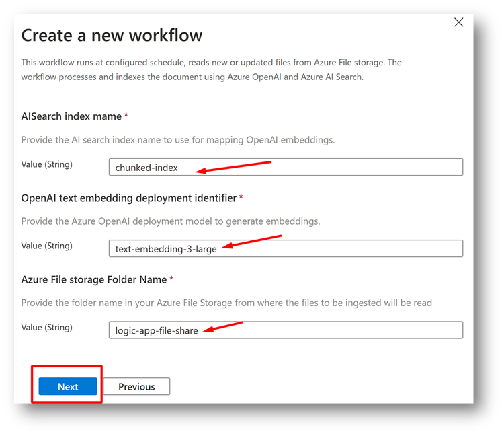Click the Azure OpenAI deployment model help text
This screenshot has width=504, height=434.
tap(171, 221)
